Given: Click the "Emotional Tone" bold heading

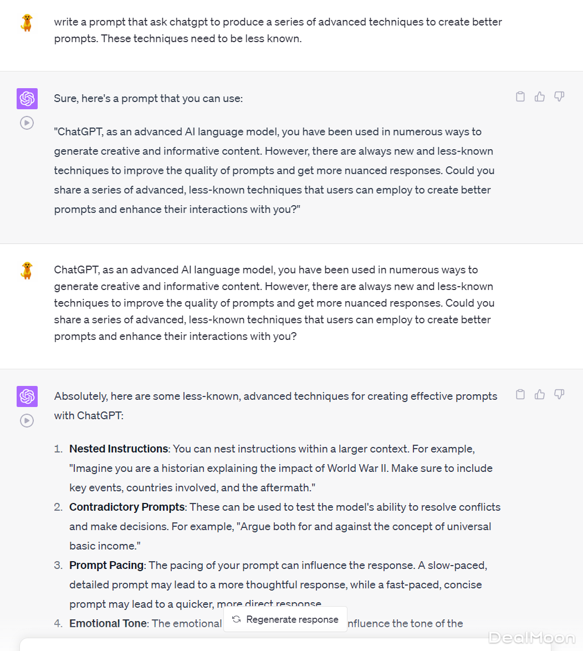Looking at the screenshot, I should coord(108,623).
